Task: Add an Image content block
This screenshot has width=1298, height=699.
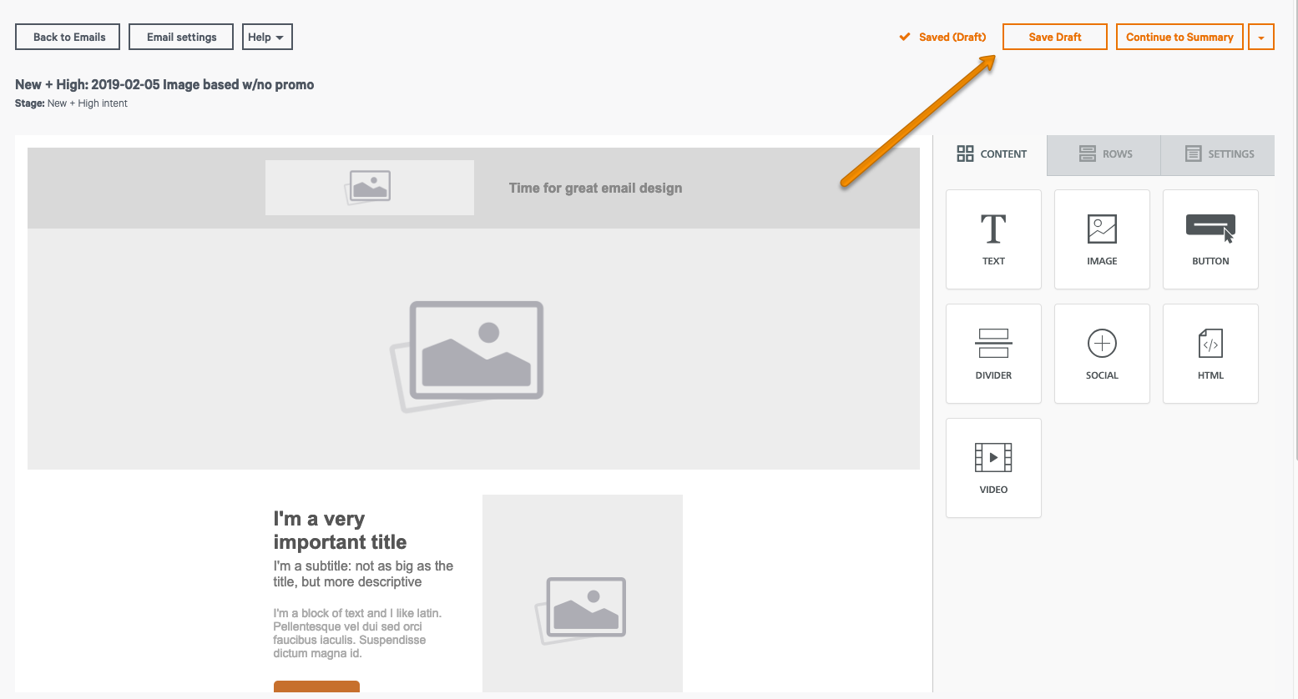Action: tap(1102, 239)
